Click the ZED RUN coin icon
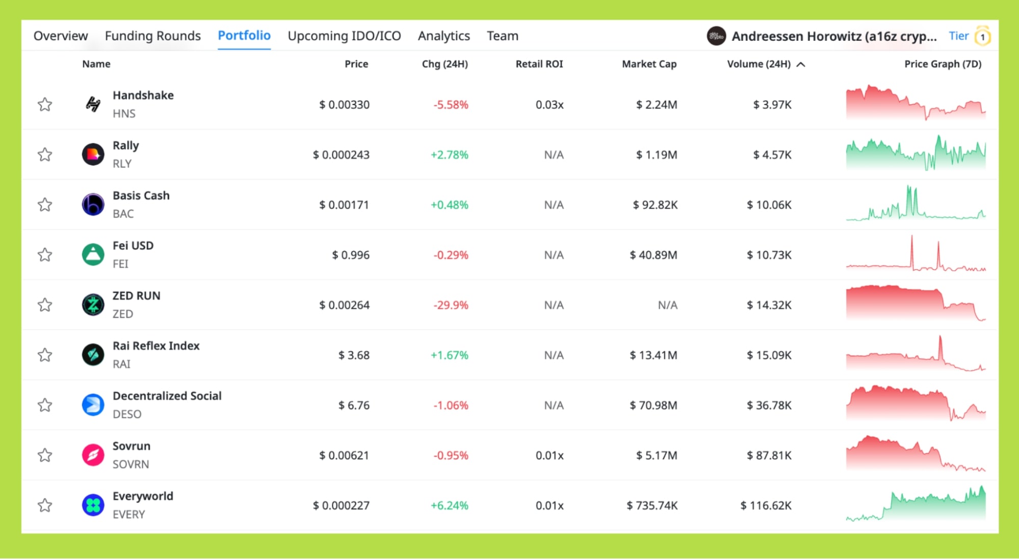 pos(93,305)
